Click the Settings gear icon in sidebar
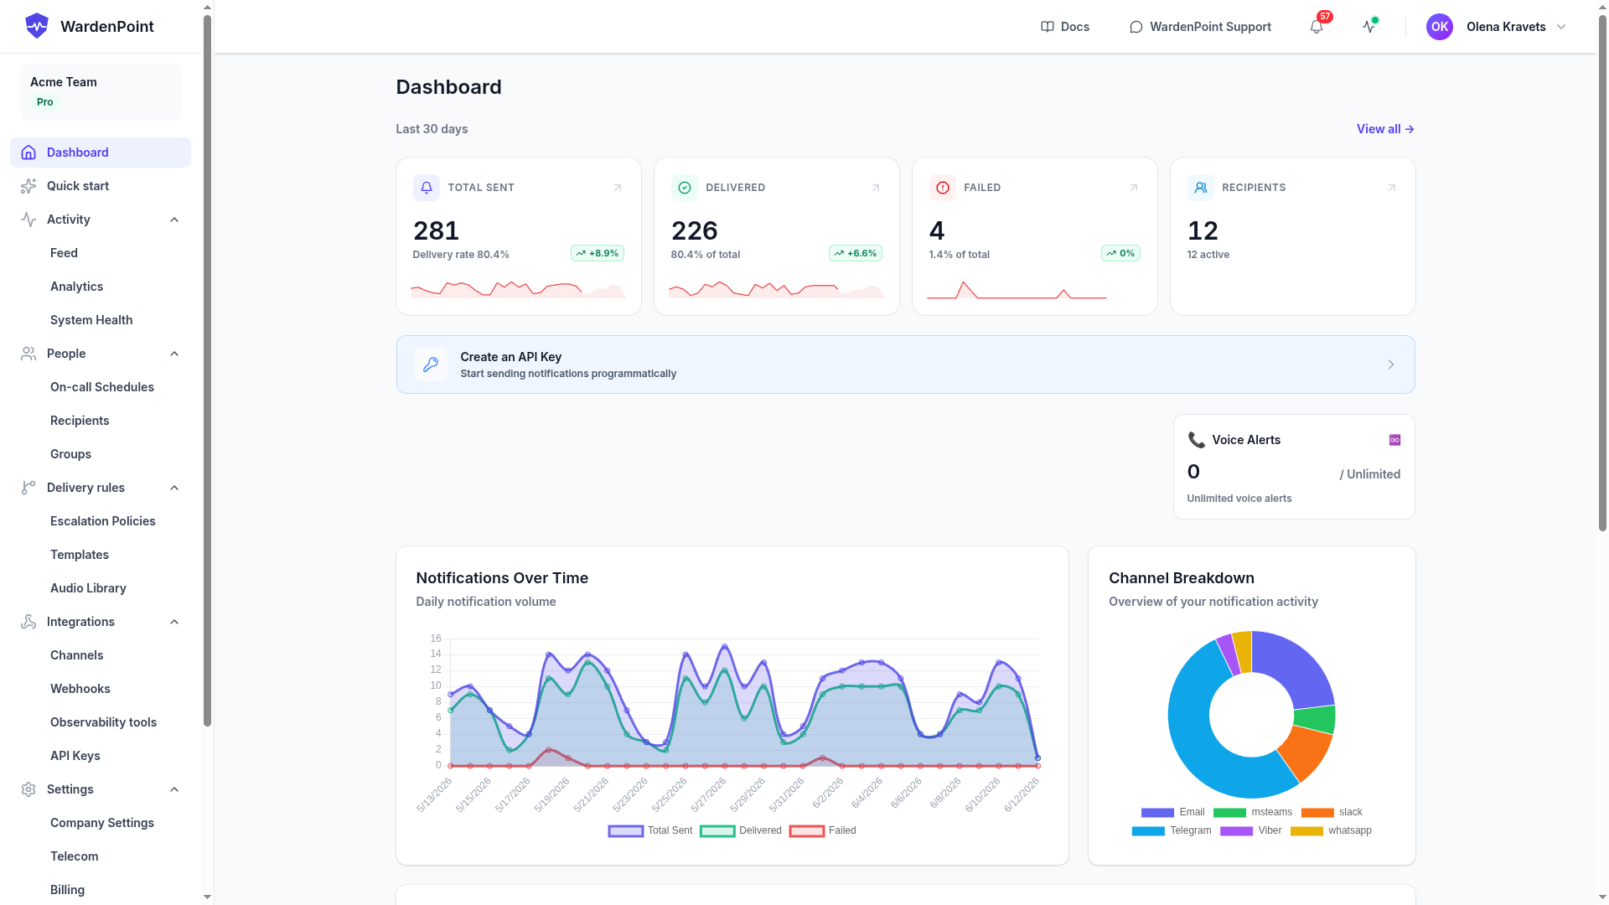The height and width of the screenshot is (905, 1609). [x=28, y=789]
